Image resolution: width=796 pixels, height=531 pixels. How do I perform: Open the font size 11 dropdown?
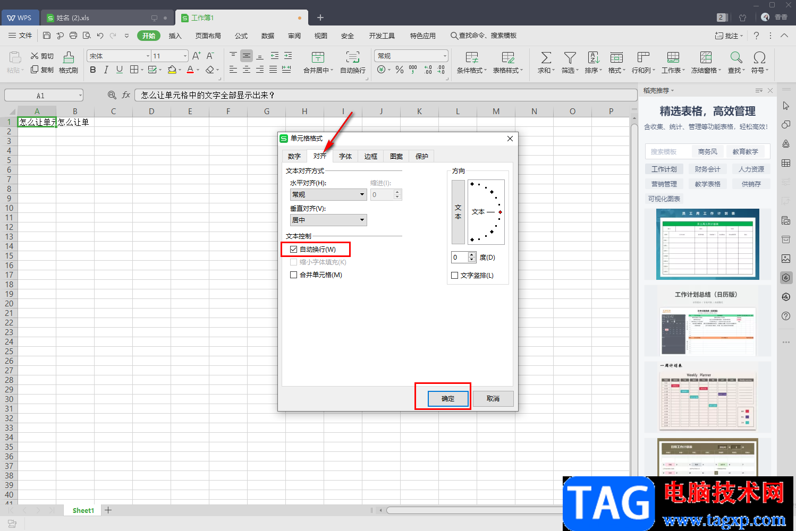click(x=185, y=56)
